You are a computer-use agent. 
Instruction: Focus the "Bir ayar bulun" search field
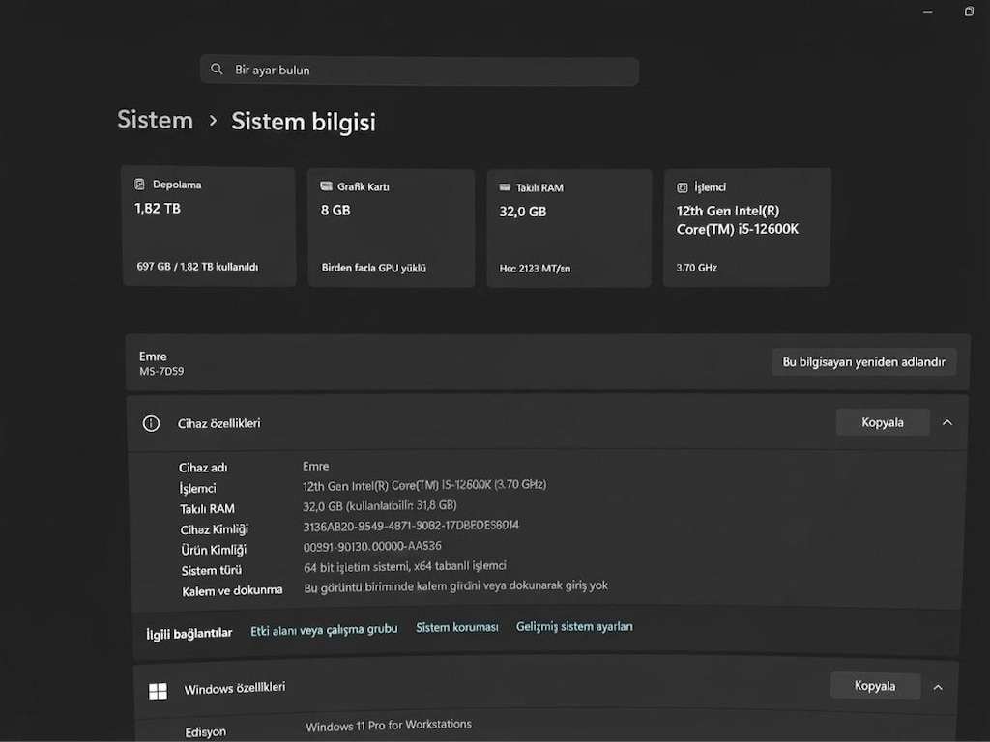pos(420,71)
